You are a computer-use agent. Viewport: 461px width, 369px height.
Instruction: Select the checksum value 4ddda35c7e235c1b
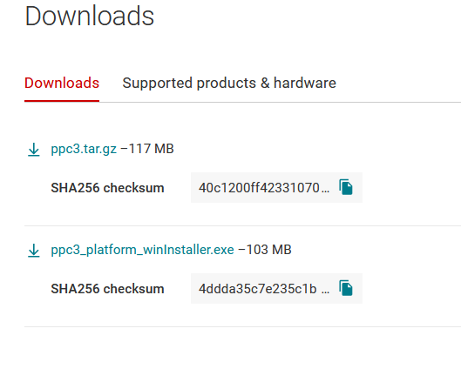258,289
